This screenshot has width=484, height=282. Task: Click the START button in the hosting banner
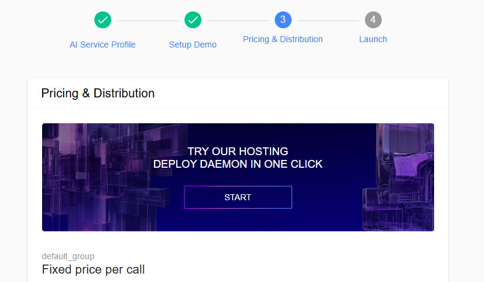tap(238, 197)
